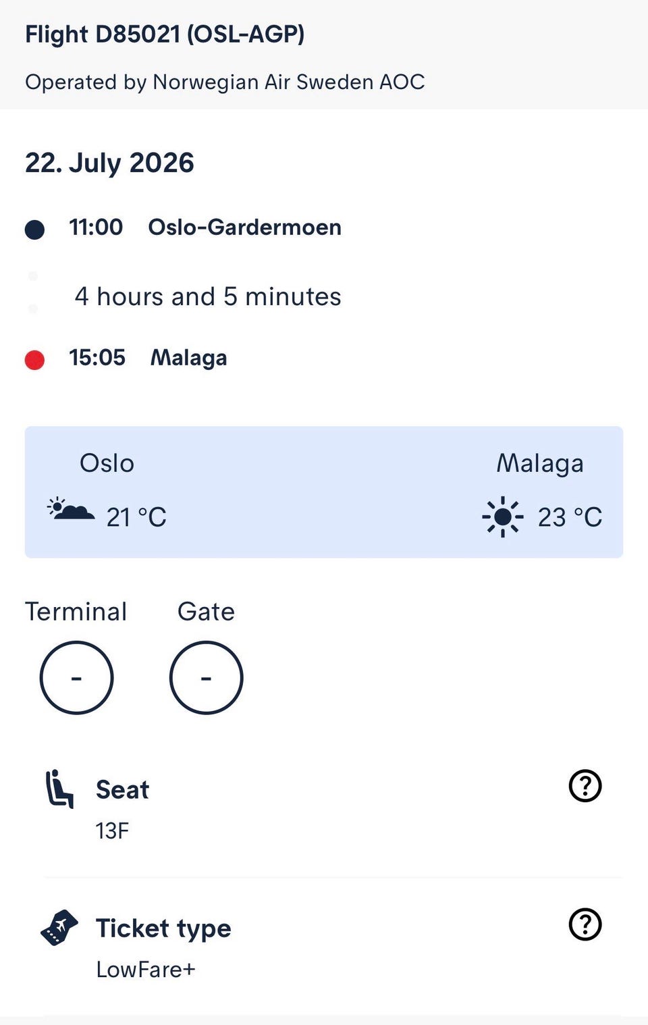Tap the dark departure dot at 11:00
Viewport: 648px width, 1025px height.
point(34,230)
